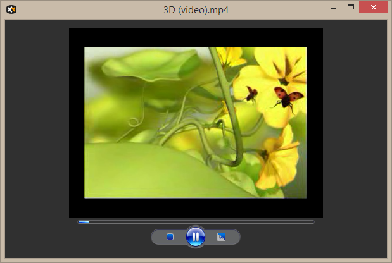Click the small ladybug on the stem
This screenshot has height=263, width=392.
pyautogui.click(x=251, y=94)
